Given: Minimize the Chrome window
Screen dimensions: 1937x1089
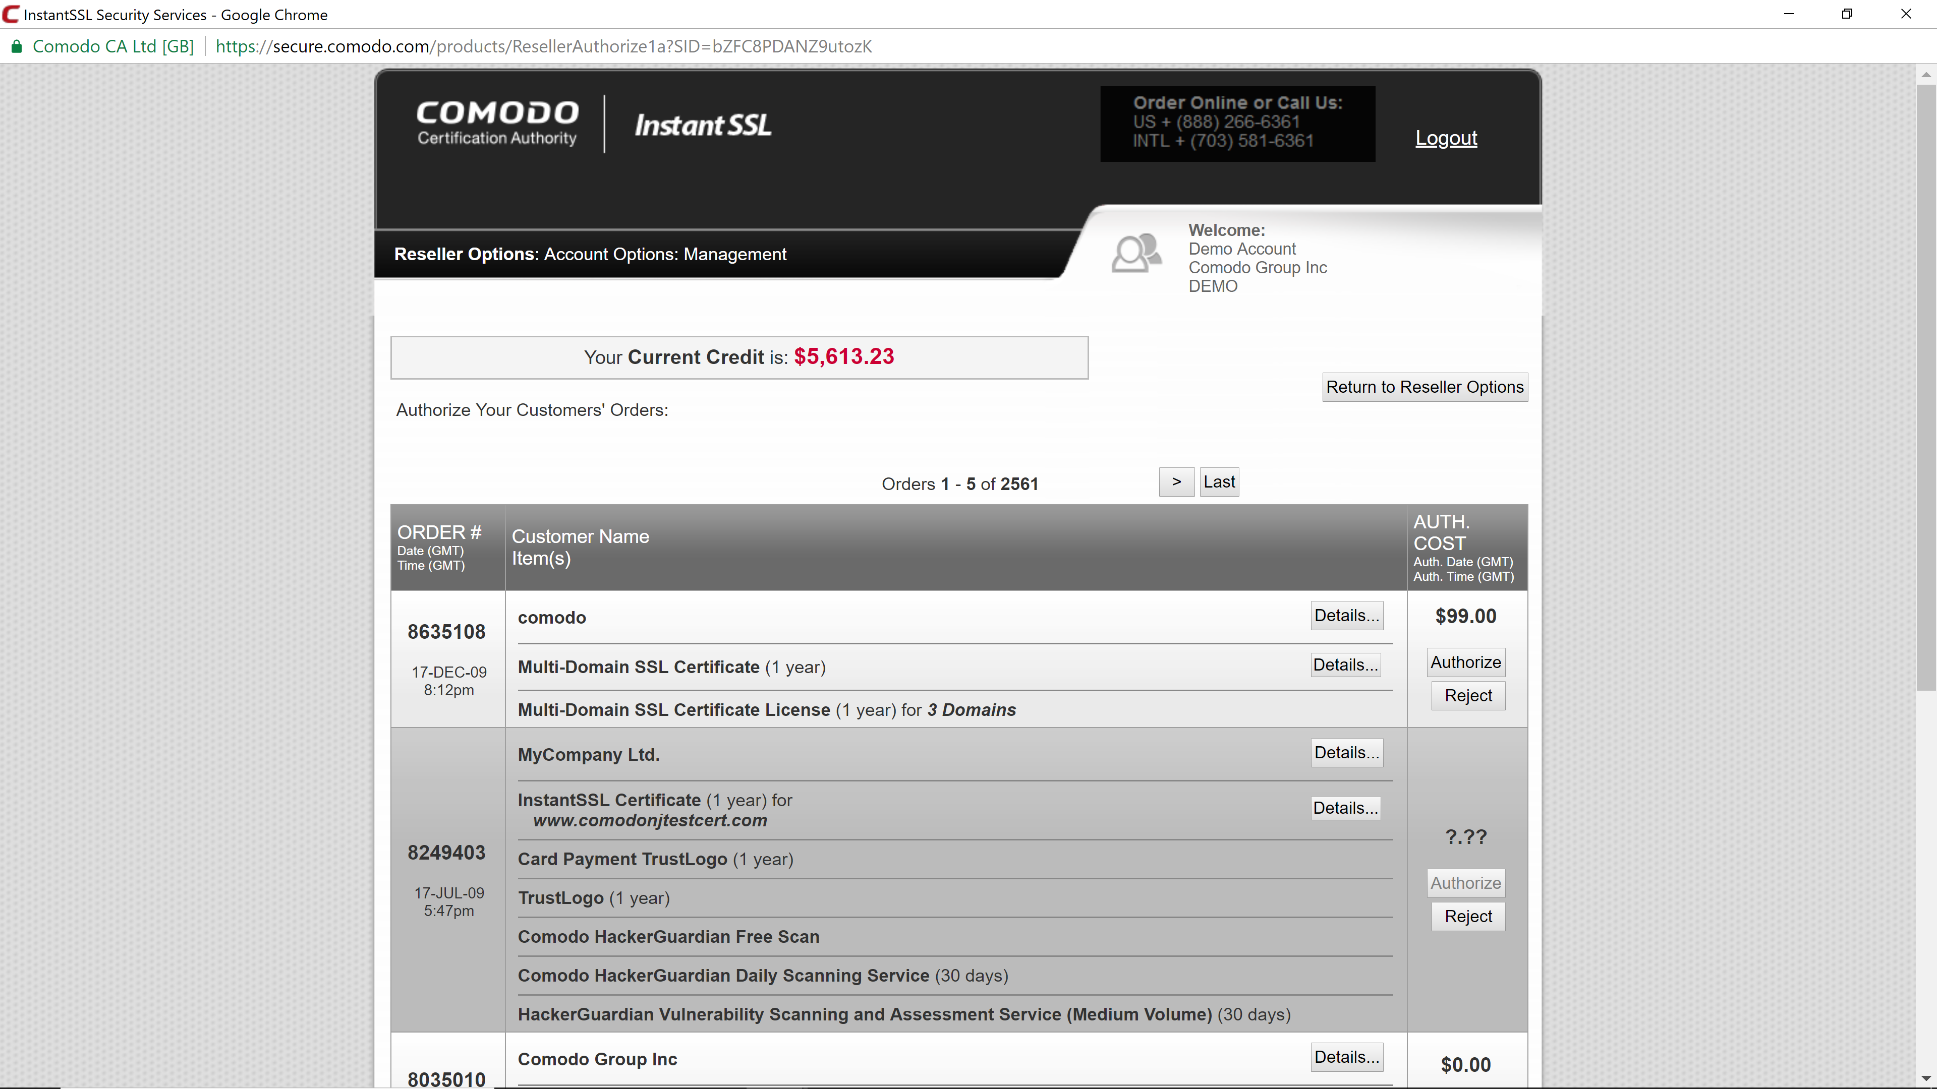Looking at the screenshot, I should [x=1790, y=14].
